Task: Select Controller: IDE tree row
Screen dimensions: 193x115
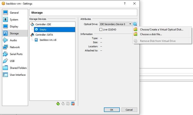Action: point(52,24)
